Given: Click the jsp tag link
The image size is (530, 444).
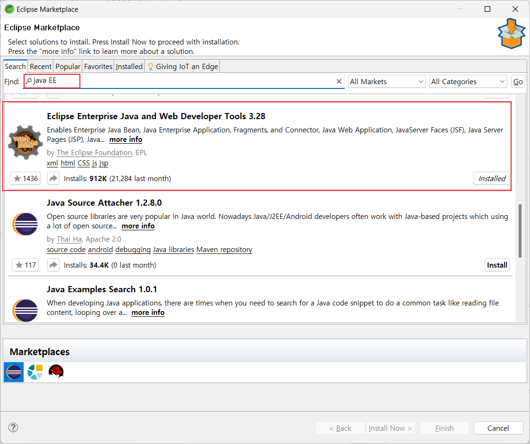Looking at the screenshot, I should pos(104,163).
